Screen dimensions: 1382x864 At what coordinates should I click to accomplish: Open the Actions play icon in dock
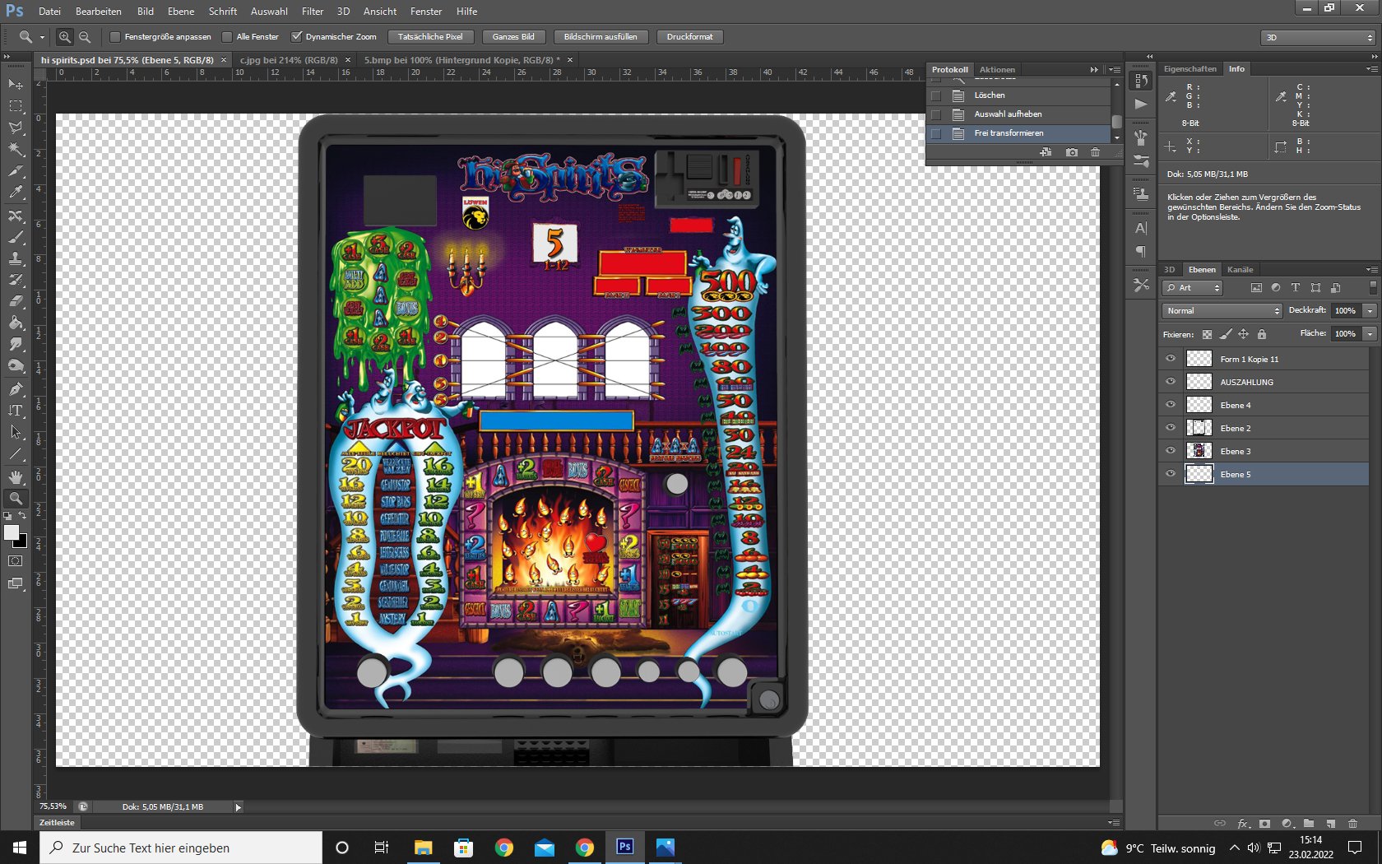coord(1141,105)
